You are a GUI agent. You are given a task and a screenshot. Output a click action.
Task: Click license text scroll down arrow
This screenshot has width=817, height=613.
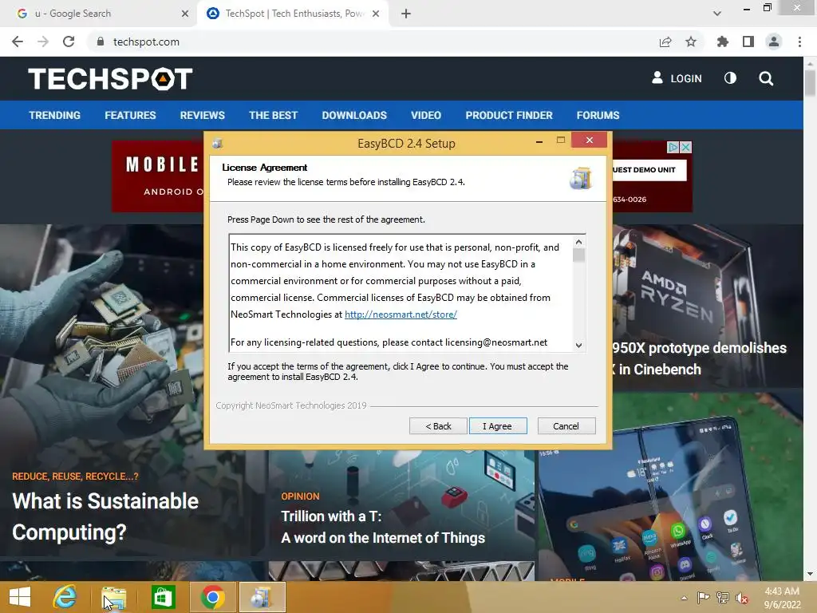click(578, 345)
